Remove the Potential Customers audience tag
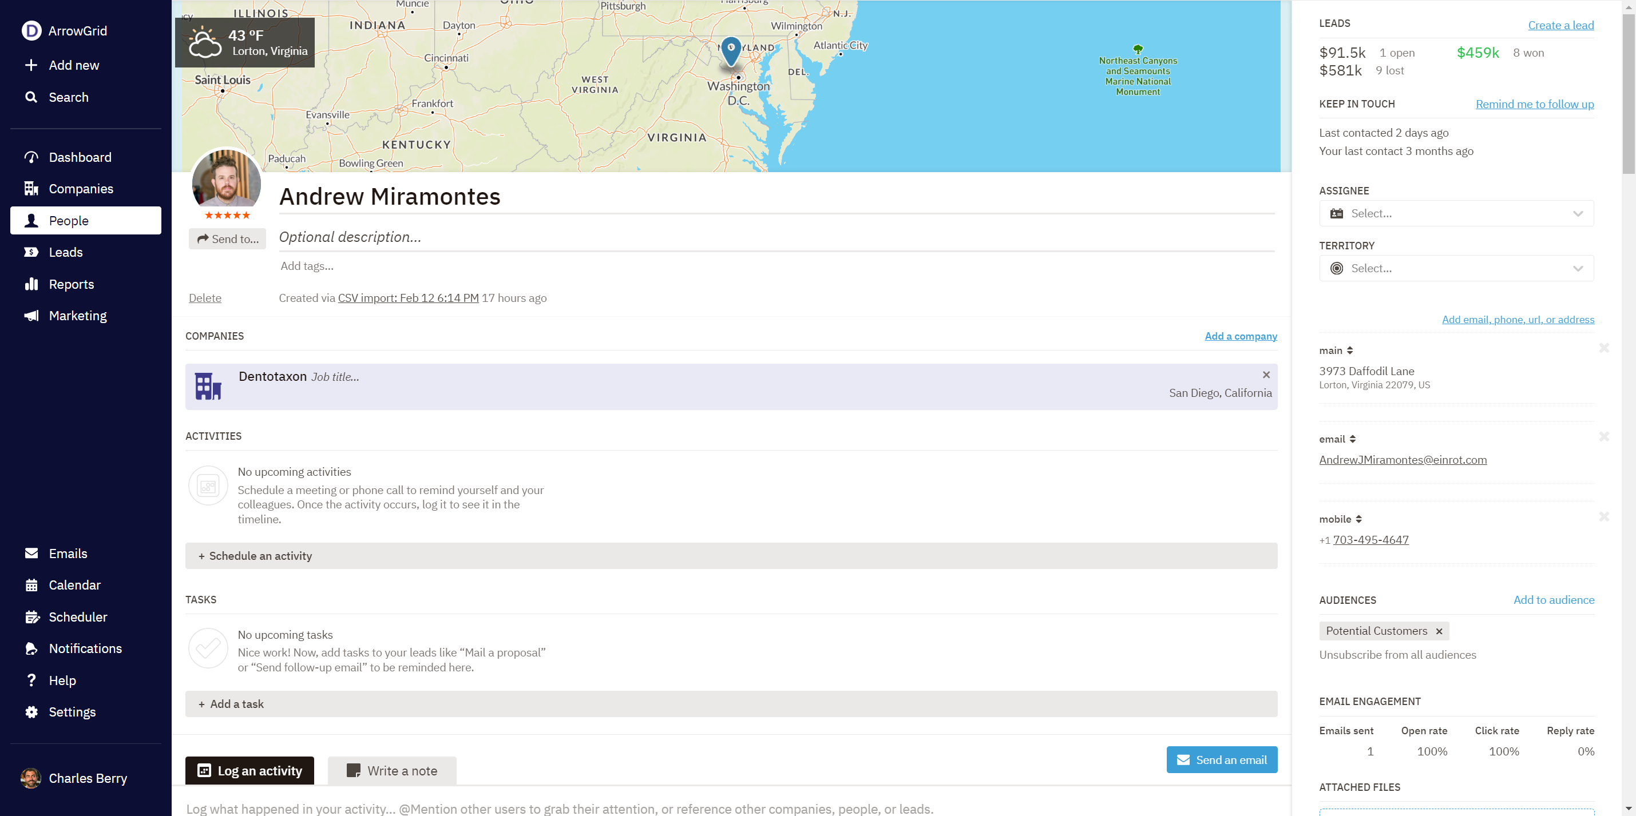This screenshot has height=816, width=1636. point(1439,631)
